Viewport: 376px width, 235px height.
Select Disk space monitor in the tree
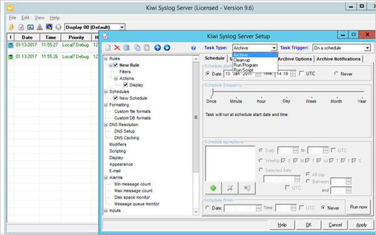(x=132, y=197)
